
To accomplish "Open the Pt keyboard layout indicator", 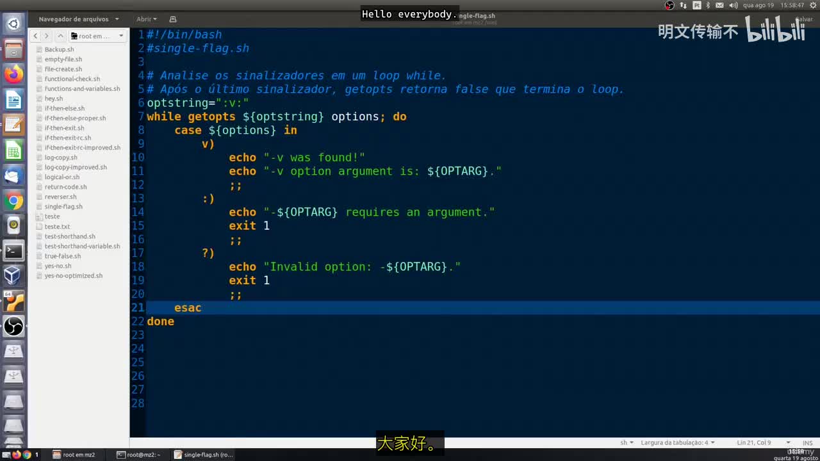I will point(696,5).
